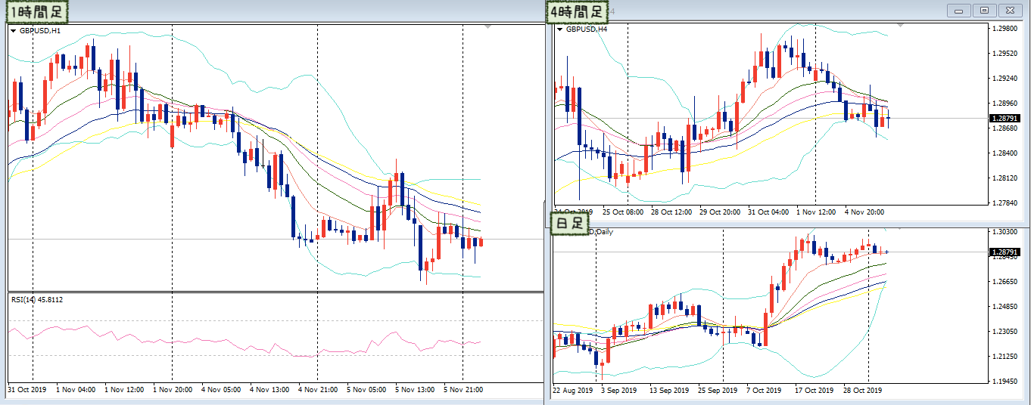Image resolution: width=1031 pixels, height=405 pixels.
Task: Close the GBPUSD,H4 chart window
Action: coord(1009,10)
